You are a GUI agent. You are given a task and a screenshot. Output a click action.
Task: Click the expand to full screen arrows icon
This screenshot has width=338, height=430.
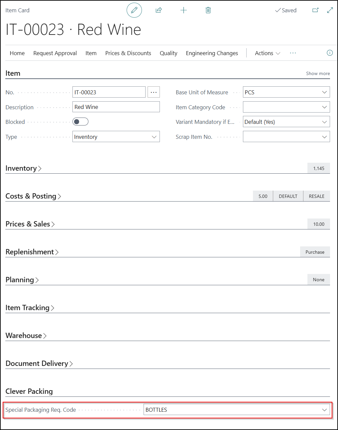tap(330, 10)
